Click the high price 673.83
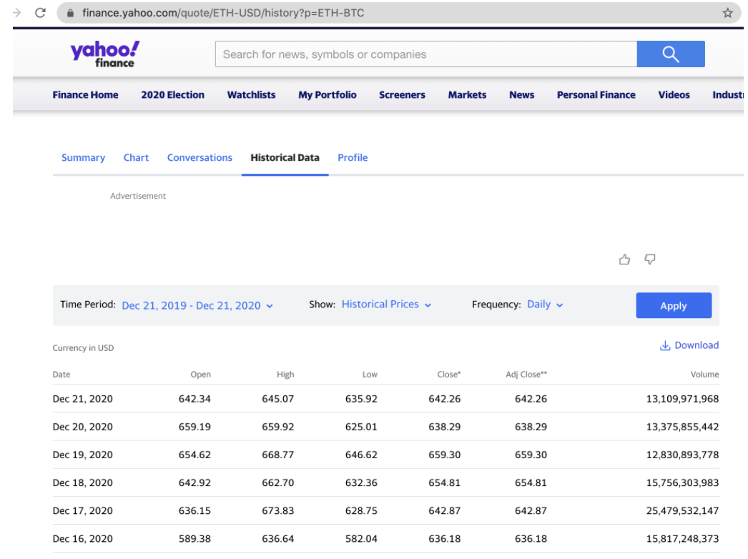 click(x=277, y=511)
